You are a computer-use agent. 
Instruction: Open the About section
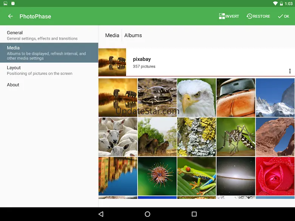click(x=49, y=85)
